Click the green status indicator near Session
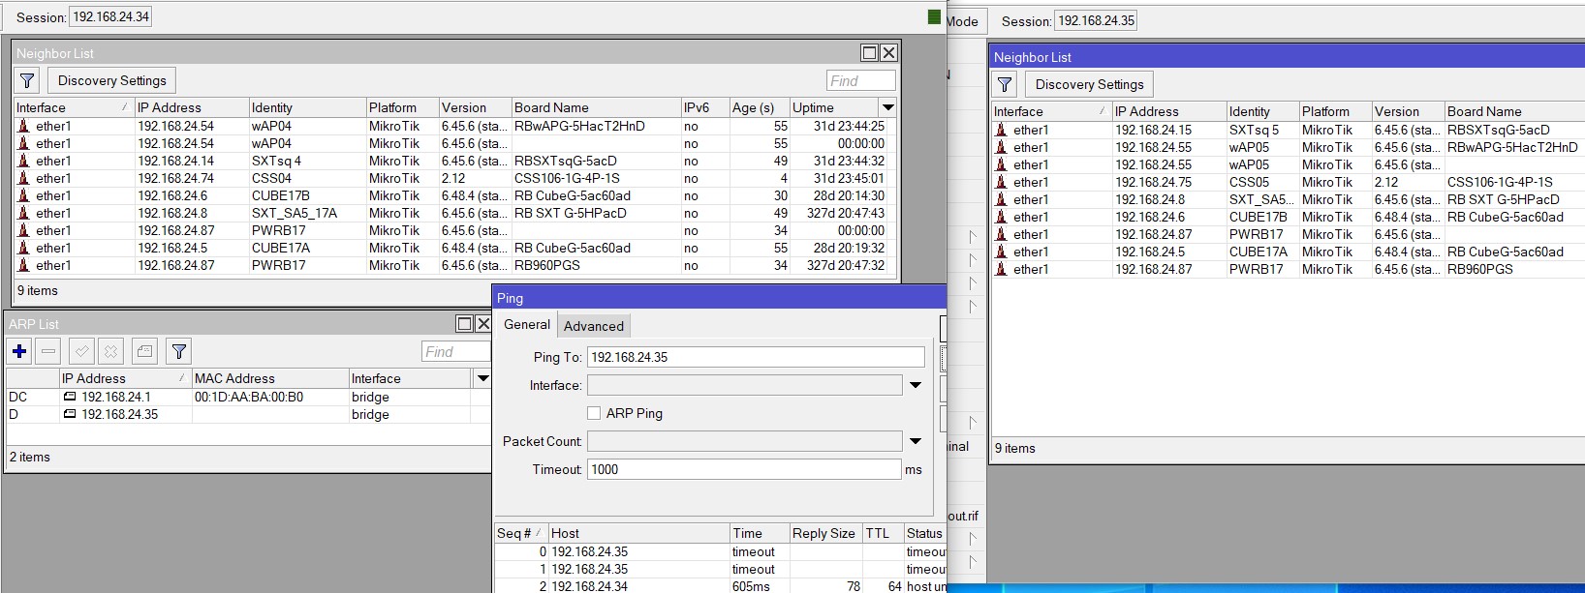This screenshot has width=1585, height=593. 934,16
